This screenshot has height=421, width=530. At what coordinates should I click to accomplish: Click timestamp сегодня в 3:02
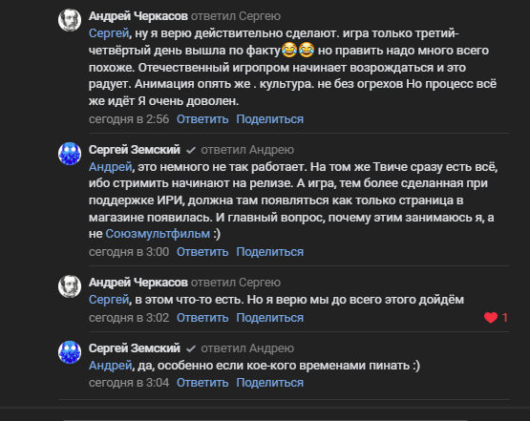129,318
